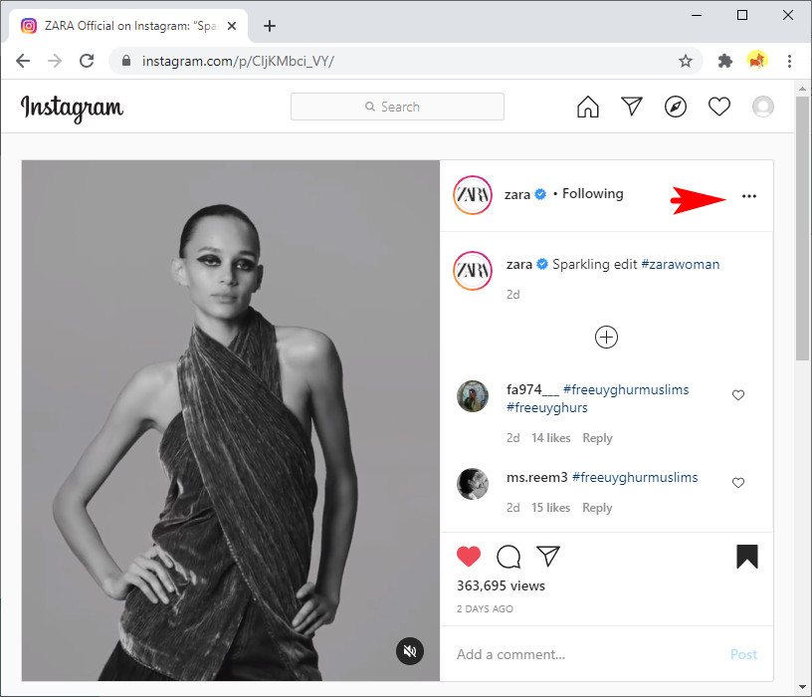Share post via paper plane icon below comments

pos(548,556)
